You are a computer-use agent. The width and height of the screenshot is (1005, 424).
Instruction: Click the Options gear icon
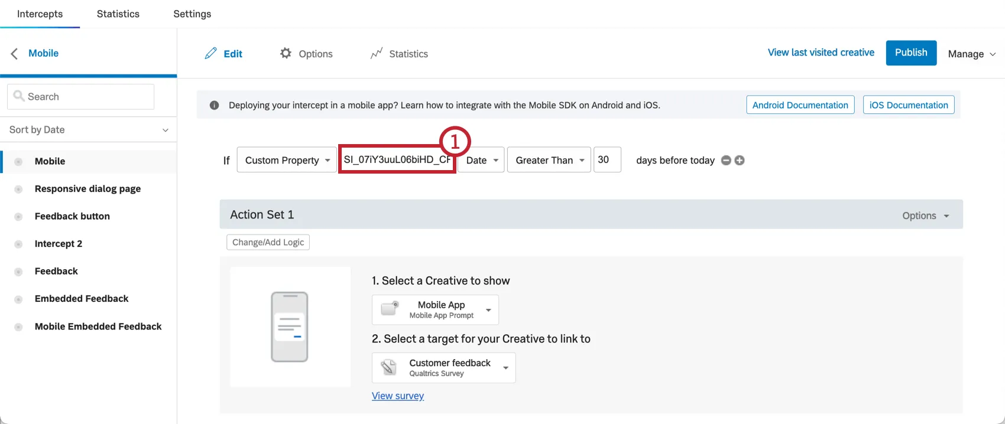click(286, 53)
